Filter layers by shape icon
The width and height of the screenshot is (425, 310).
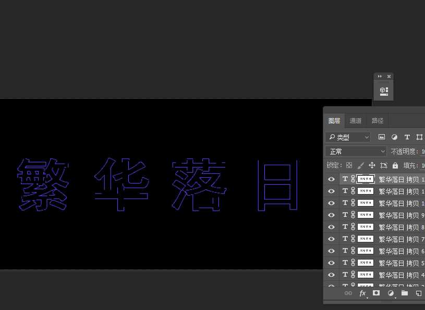click(x=420, y=137)
